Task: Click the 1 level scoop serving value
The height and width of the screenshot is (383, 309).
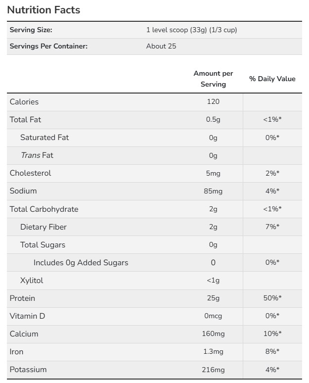Action: [191, 30]
